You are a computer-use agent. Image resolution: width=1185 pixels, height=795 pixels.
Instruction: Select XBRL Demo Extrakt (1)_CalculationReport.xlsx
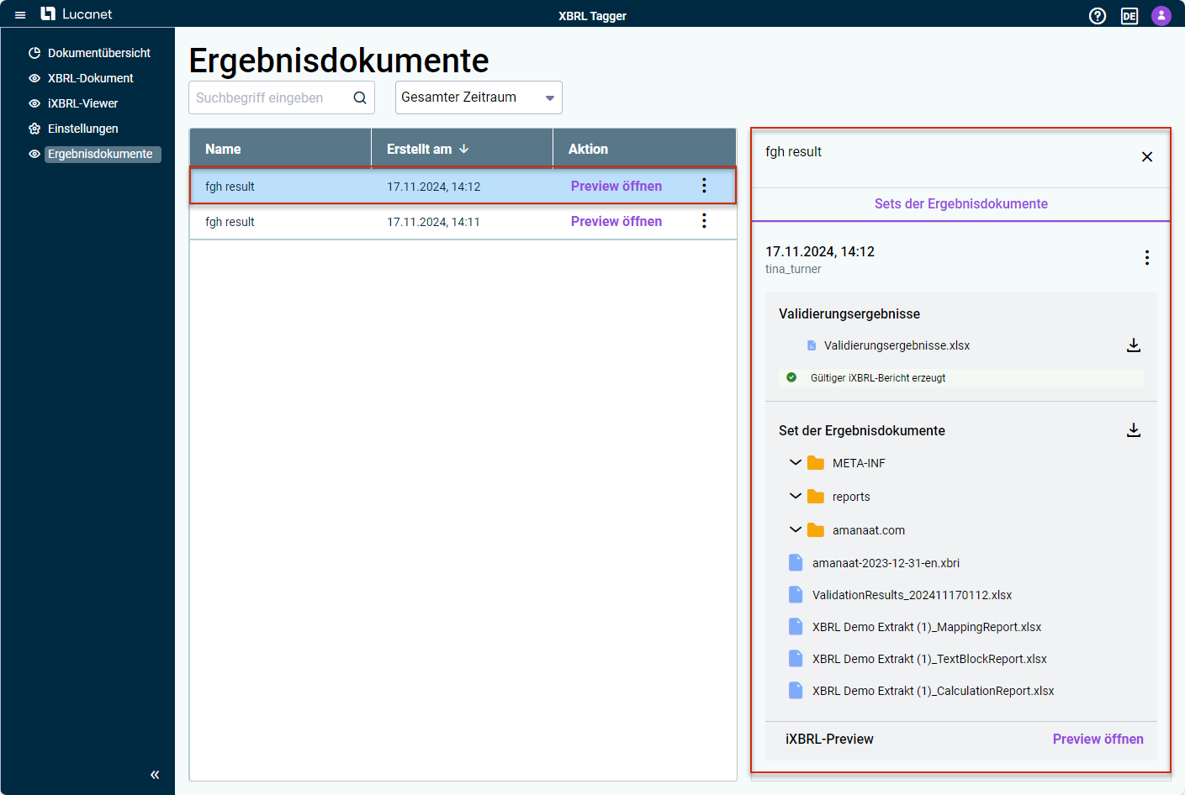(933, 691)
